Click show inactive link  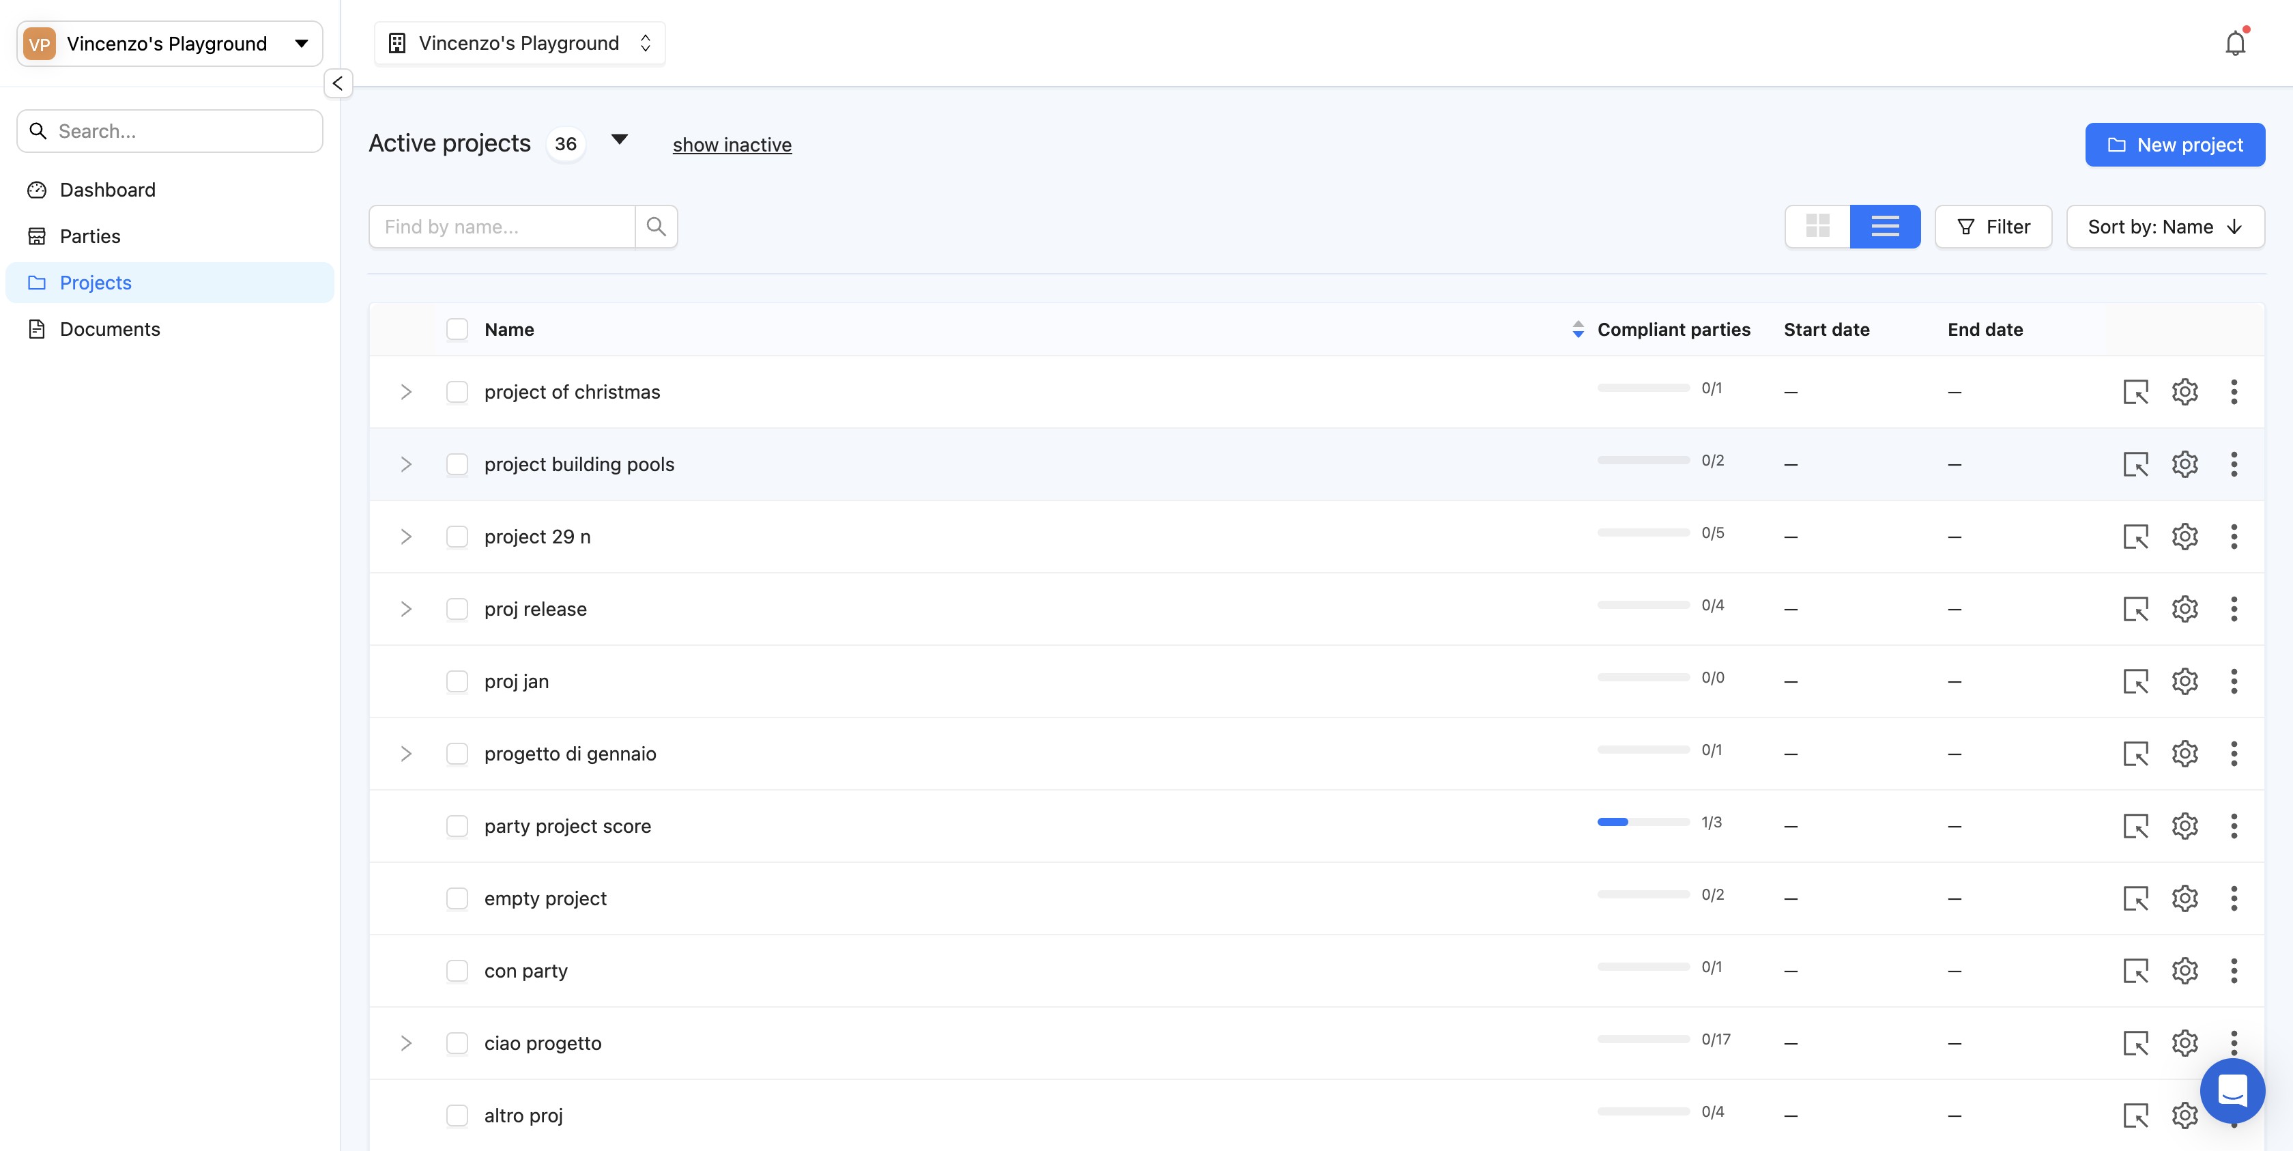pyautogui.click(x=732, y=144)
